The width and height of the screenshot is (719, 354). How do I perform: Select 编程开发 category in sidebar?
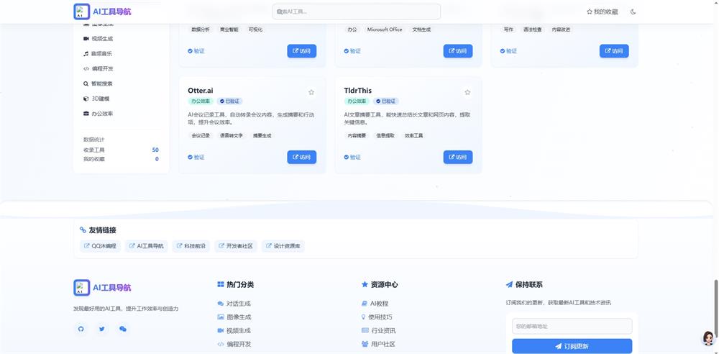coord(98,69)
